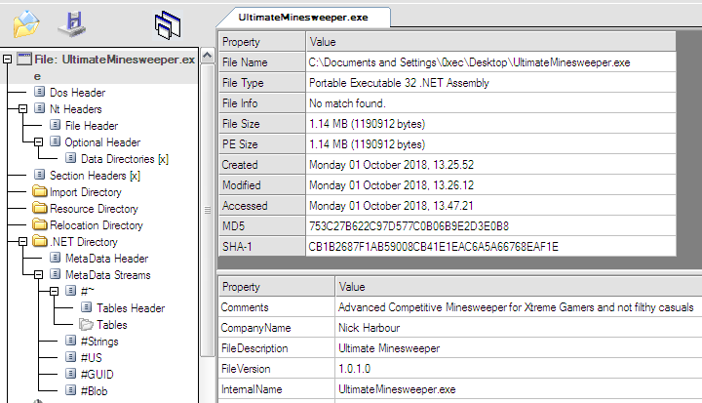The width and height of the screenshot is (702, 403).
Task: Select the MetaData Streams tree item
Action: [108, 275]
